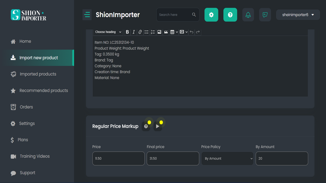Open the sheinimporter6 account menu
This screenshot has height=183, width=326.
coord(298,14)
